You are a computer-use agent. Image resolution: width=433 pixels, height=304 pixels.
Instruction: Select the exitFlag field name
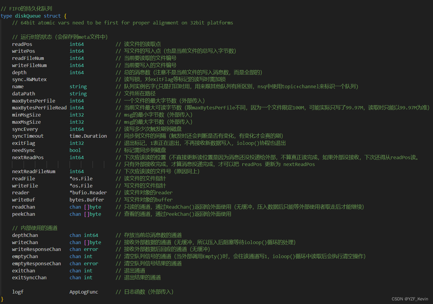23,143
